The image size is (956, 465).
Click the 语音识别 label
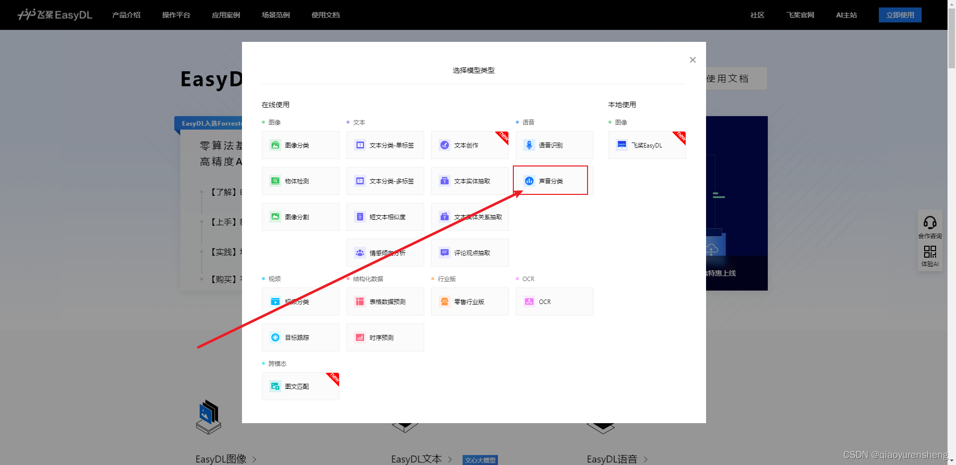click(x=551, y=145)
